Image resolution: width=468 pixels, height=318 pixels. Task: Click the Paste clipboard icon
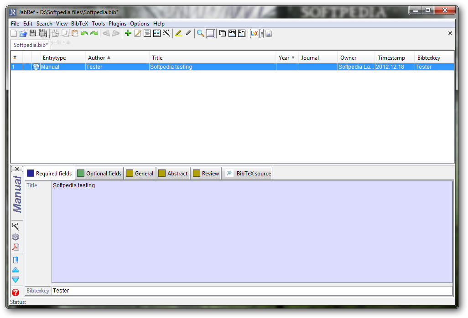[x=75, y=33]
